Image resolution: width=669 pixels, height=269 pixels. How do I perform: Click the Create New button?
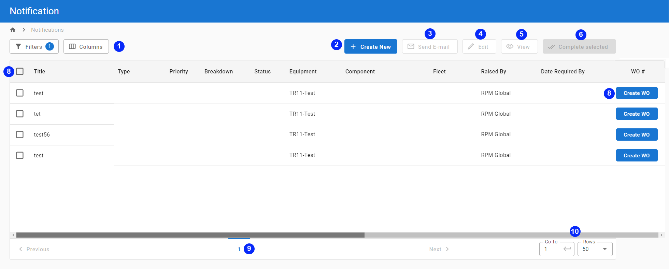[370, 46]
